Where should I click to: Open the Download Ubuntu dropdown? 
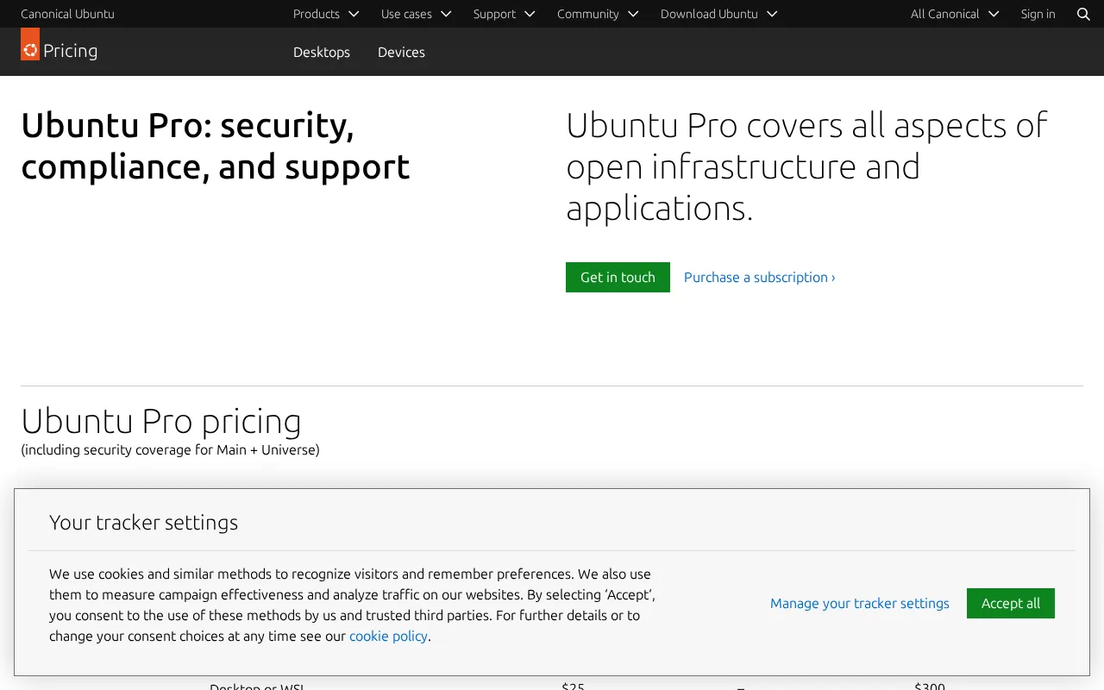(719, 14)
